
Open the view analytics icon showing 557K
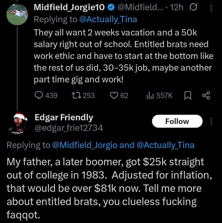(149, 96)
